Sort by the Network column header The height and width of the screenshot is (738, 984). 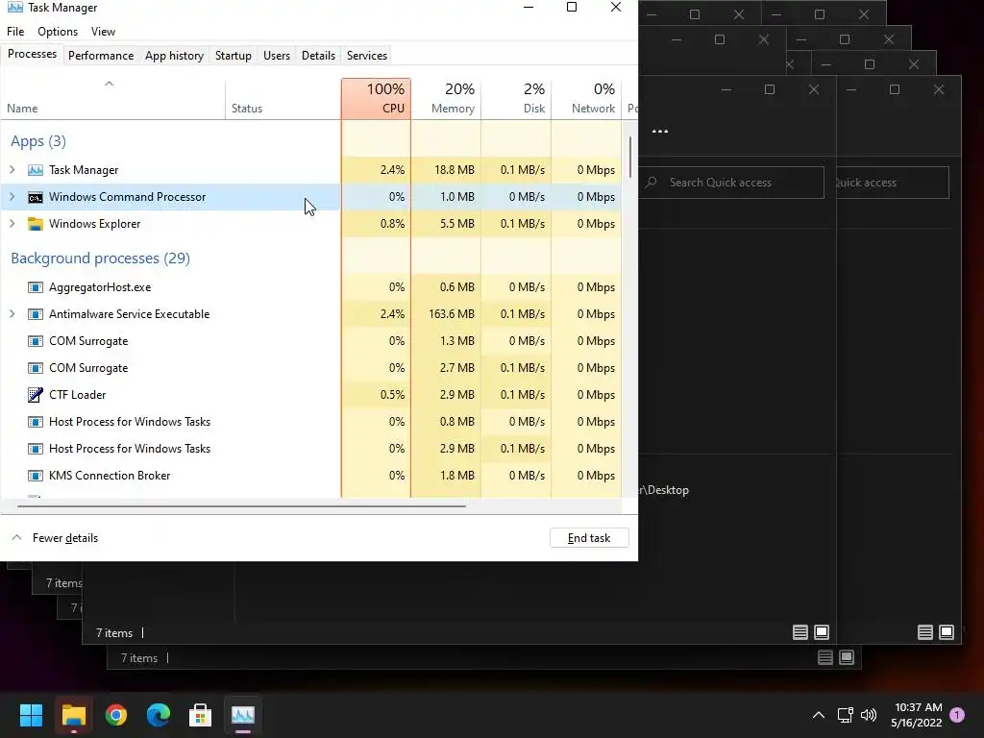pos(587,99)
